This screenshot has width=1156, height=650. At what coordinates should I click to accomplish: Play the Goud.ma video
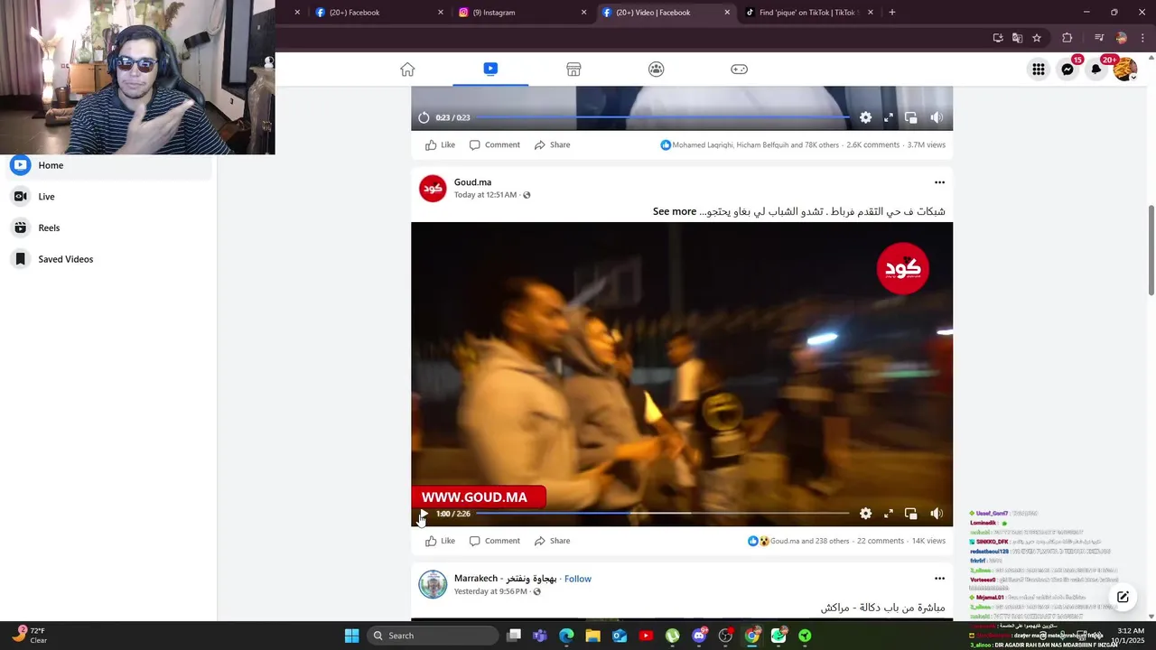[x=424, y=514]
